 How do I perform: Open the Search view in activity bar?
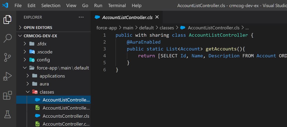[x=7, y=38]
